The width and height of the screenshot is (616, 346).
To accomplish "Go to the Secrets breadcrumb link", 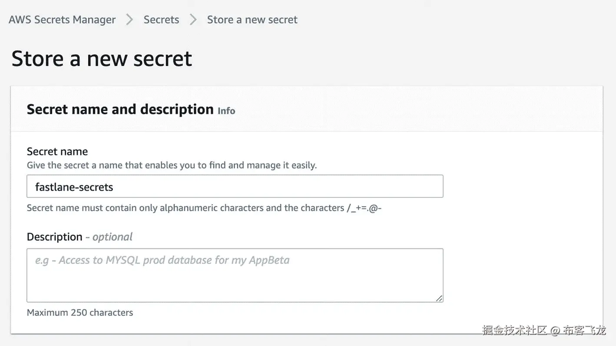I will [x=161, y=20].
